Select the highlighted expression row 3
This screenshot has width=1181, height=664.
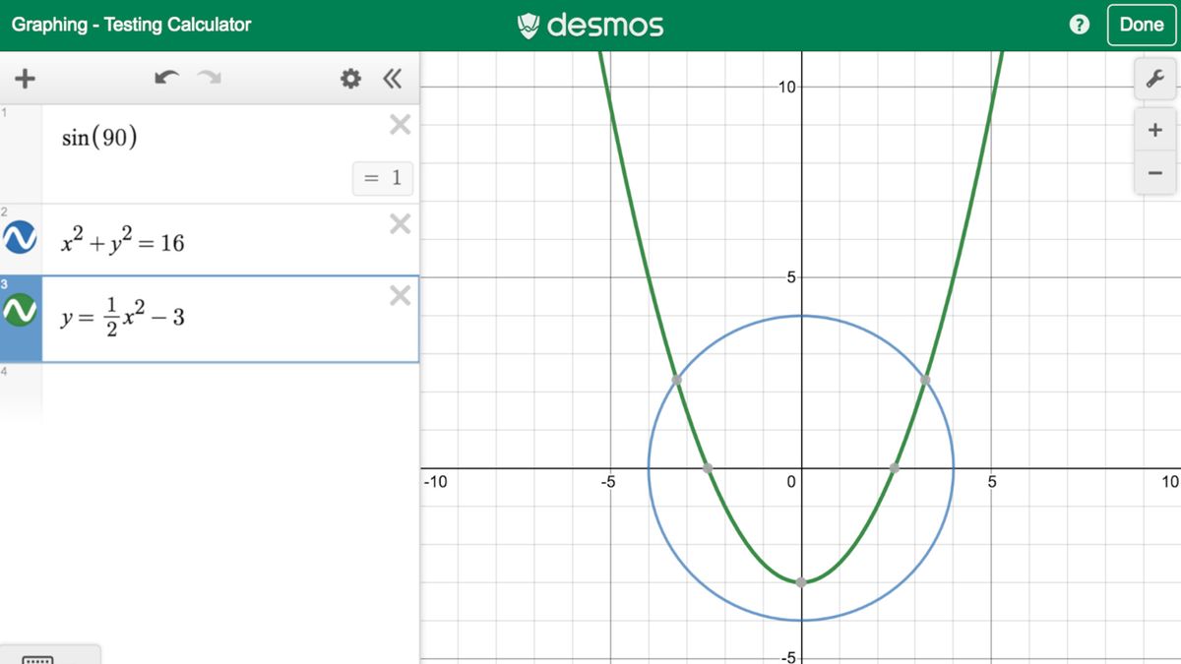(x=197, y=318)
